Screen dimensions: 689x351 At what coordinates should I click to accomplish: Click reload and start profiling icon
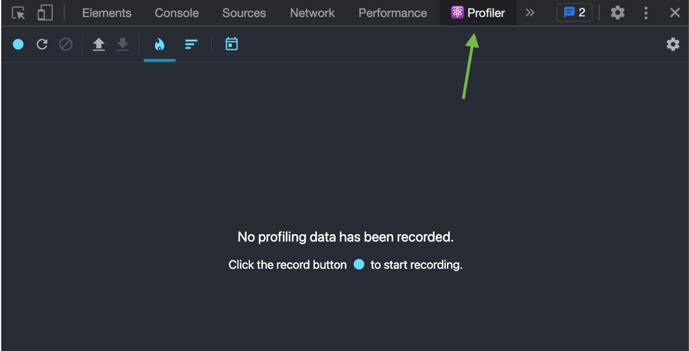pos(42,44)
